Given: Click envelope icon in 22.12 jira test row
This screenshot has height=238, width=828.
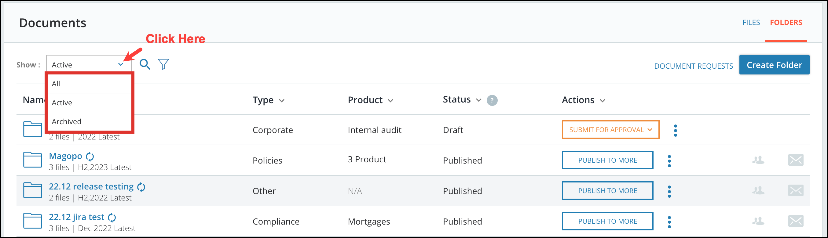Looking at the screenshot, I should (796, 221).
